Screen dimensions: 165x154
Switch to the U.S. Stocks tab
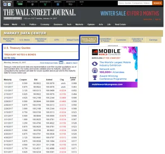(25, 40)
